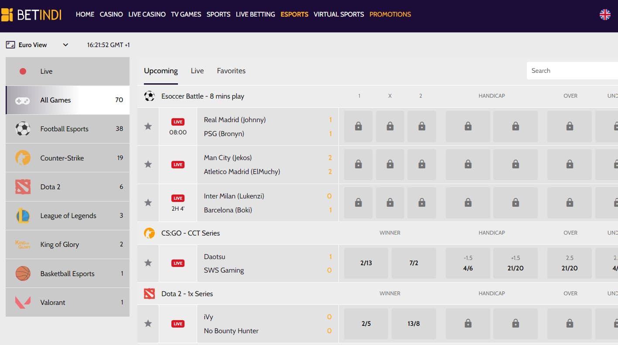
Task: Click the basketball icon for Basketball Esports
Action: 23,273
